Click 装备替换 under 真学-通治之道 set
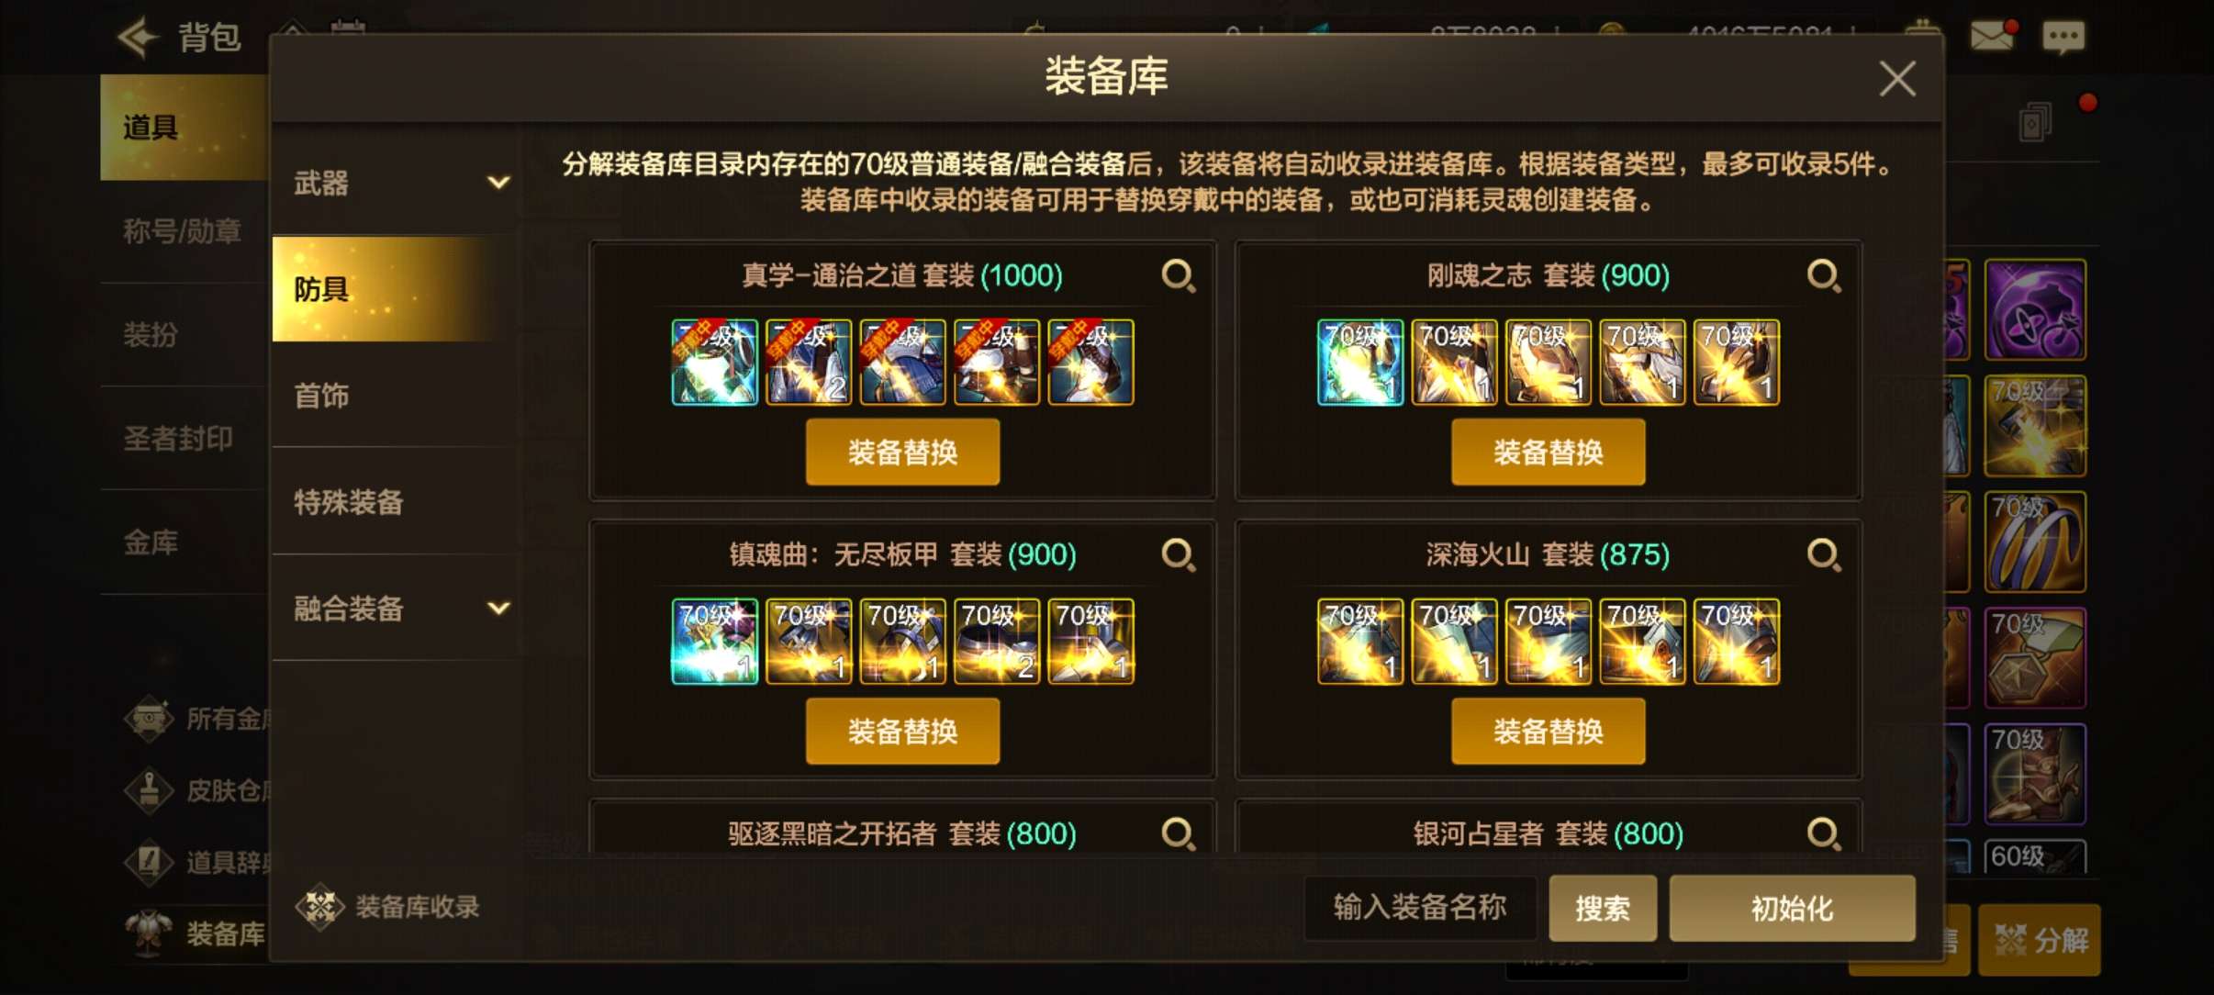Image resolution: width=2214 pixels, height=995 pixels. click(x=902, y=452)
